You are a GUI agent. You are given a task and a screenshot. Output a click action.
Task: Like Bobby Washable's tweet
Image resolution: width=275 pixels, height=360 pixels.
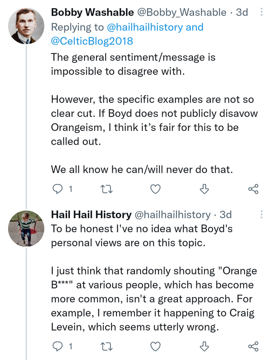tap(155, 189)
